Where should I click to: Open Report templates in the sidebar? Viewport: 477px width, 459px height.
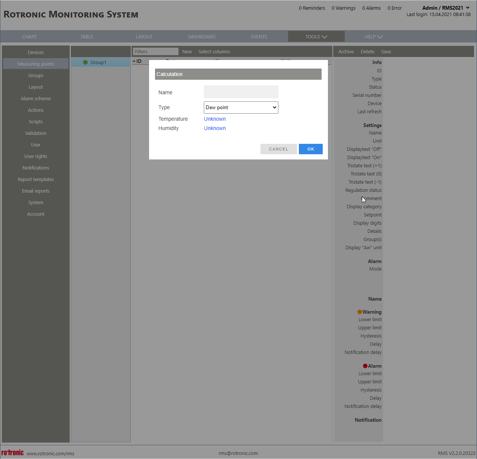click(36, 179)
